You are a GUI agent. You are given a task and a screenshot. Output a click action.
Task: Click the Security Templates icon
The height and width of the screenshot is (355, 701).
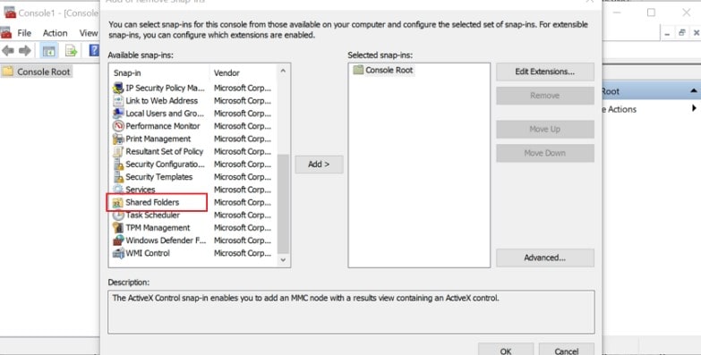pyautogui.click(x=118, y=177)
